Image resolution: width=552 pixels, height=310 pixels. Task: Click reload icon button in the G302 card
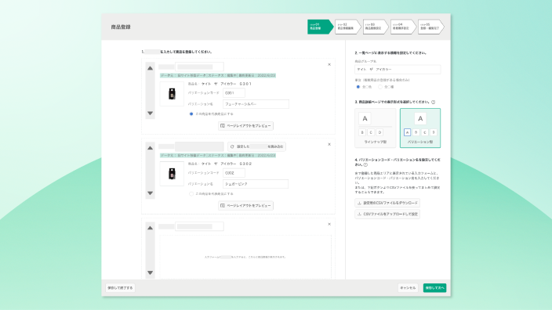(x=256, y=146)
